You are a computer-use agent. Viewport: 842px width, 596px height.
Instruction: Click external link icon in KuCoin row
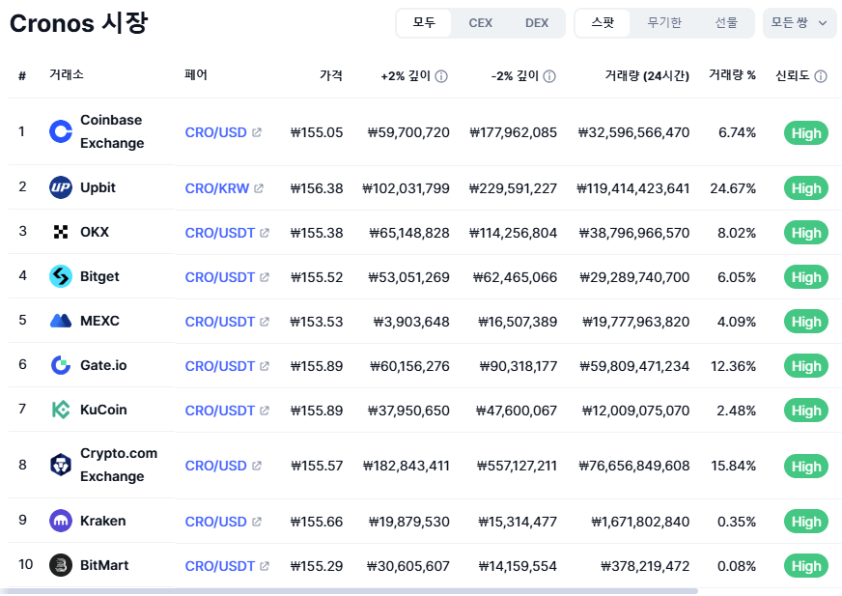click(x=265, y=411)
